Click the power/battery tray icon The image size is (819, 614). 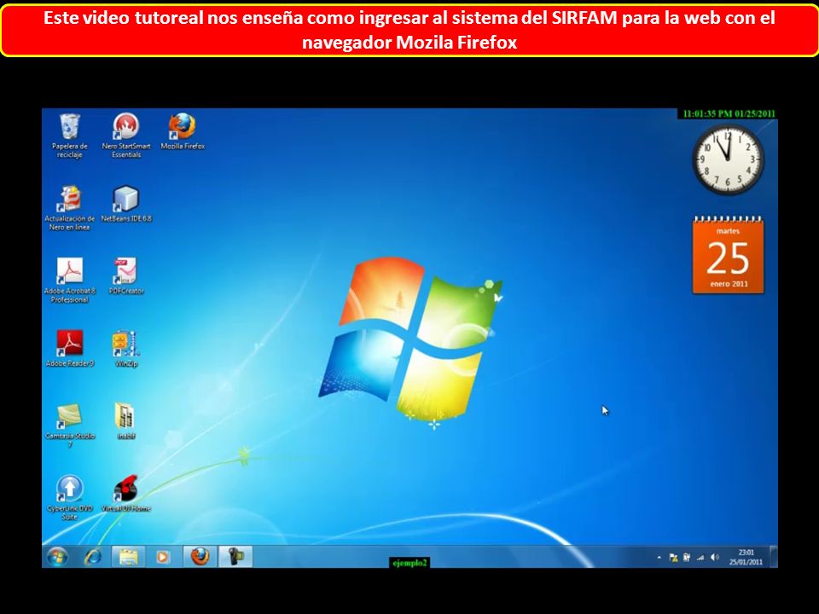pyautogui.click(x=686, y=558)
